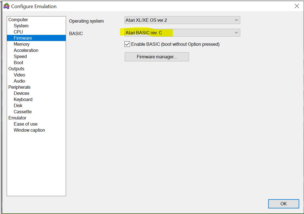
Task: Select Cassette peripheral settings
Action: click(23, 112)
